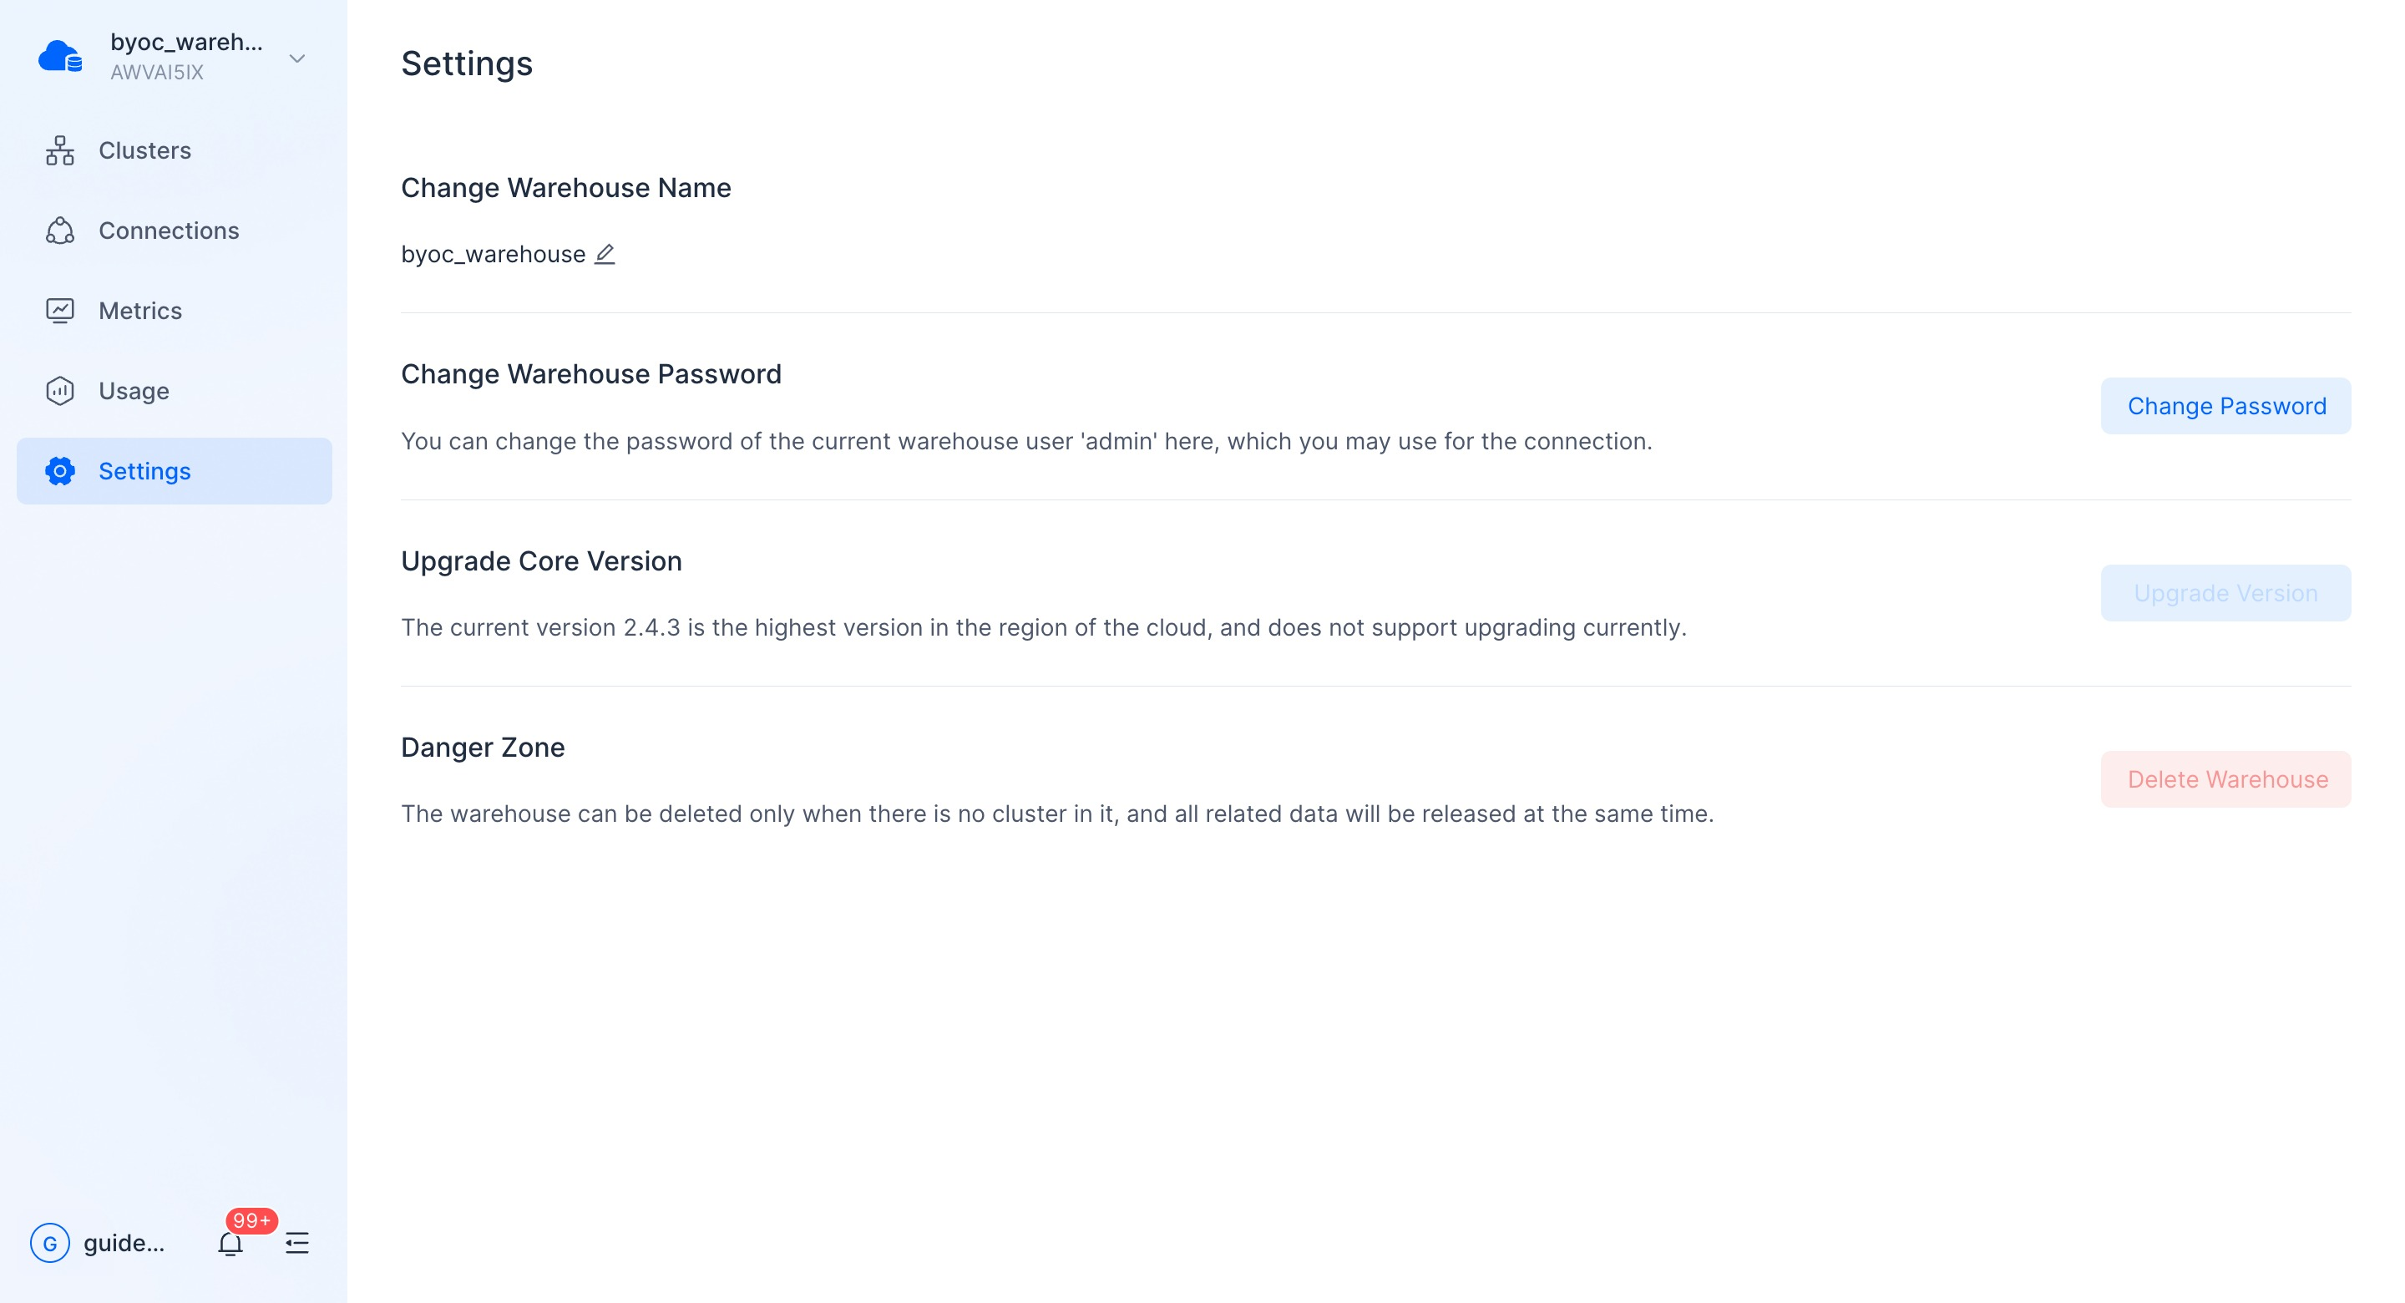Edit warehouse name with pencil icon

click(x=605, y=254)
